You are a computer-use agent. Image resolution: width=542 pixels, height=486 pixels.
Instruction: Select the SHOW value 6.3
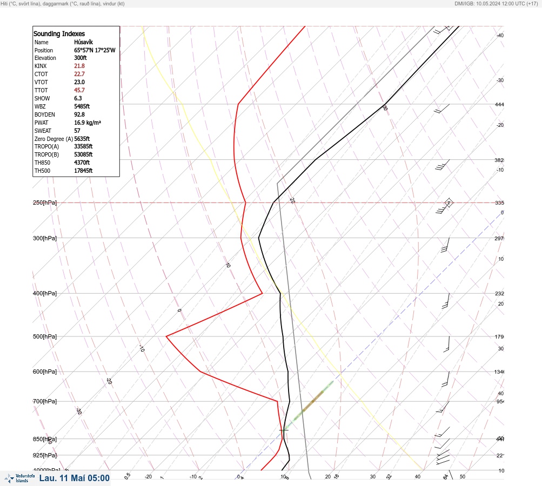click(x=78, y=98)
